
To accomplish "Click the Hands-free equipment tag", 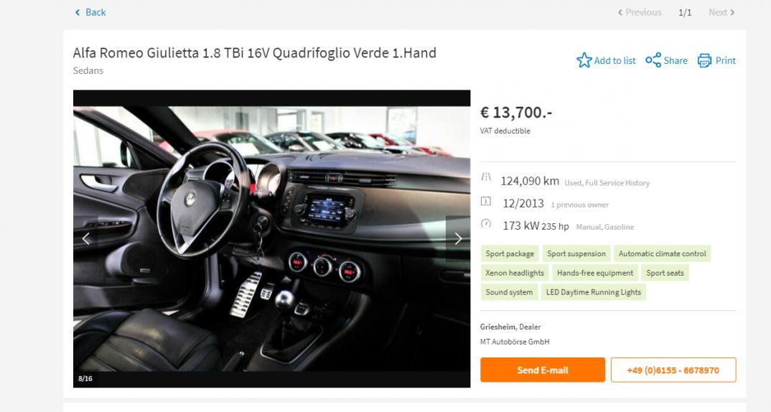I will [595, 273].
